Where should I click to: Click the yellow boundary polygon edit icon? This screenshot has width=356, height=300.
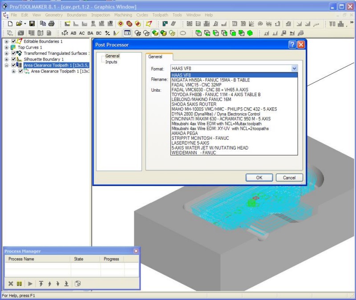149,24
